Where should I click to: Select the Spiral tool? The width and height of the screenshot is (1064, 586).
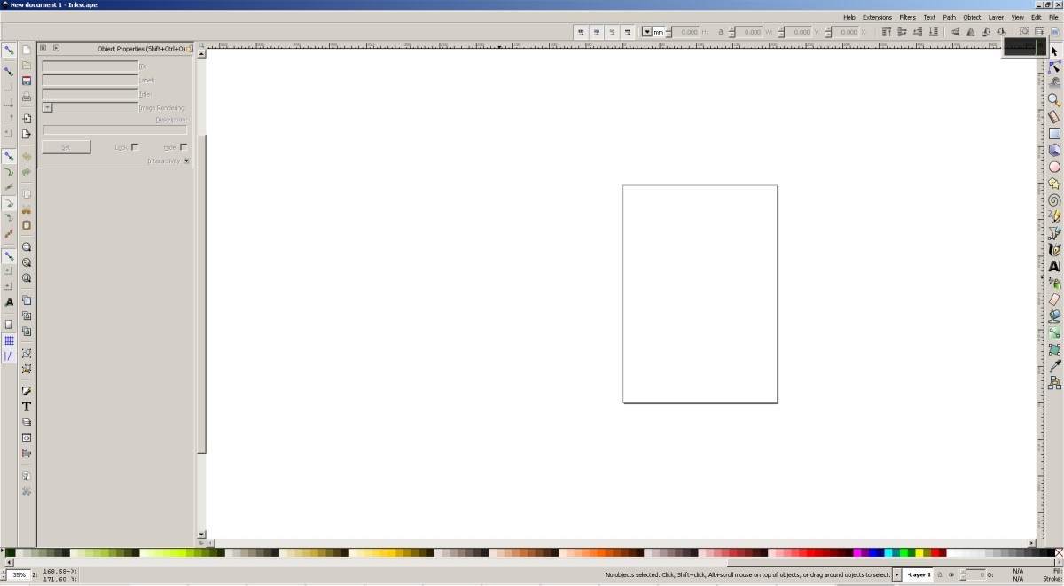coord(1054,200)
